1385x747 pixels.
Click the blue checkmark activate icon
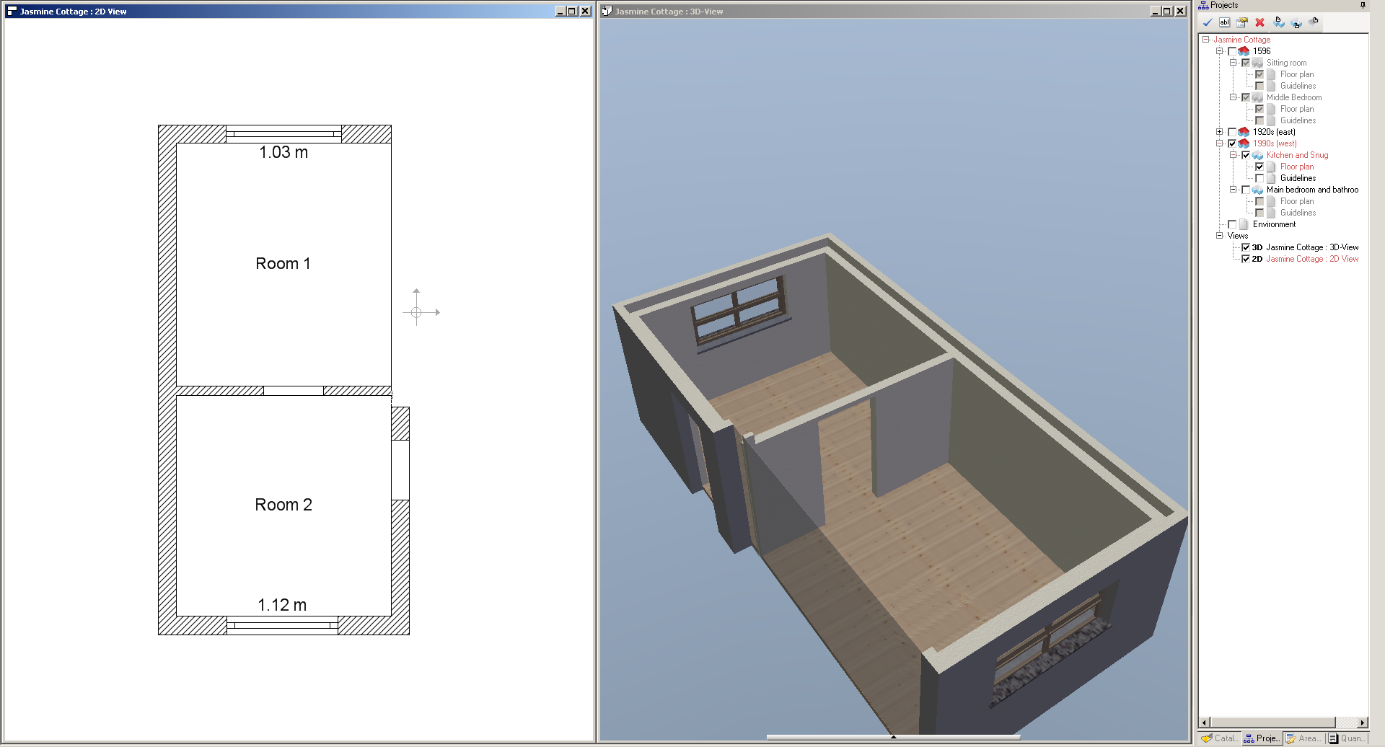click(1208, 22)
